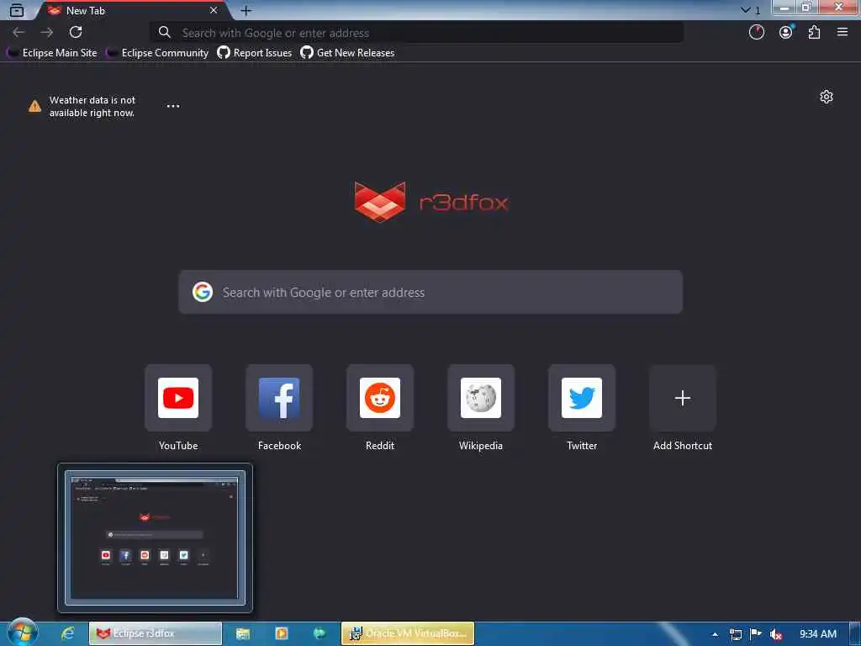Select the New Tab tab title

coord(86,10)
